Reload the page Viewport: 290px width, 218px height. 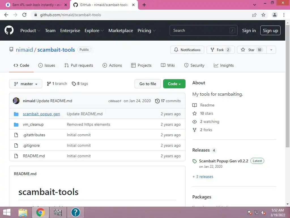click(x=24, y=15)
